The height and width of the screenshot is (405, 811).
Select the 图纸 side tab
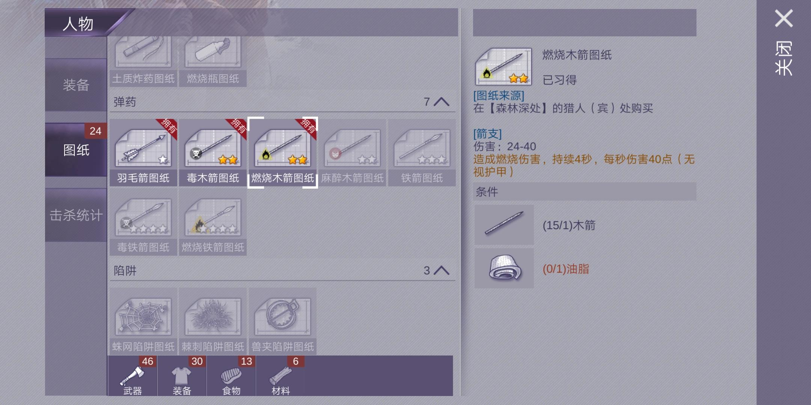coord(76,150)
